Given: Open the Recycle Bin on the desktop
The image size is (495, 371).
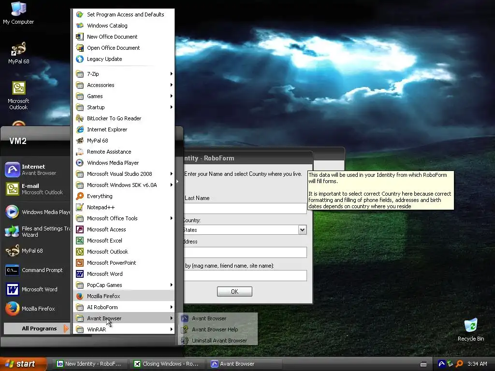Looking at the screenshot, I should coord(471,329).
